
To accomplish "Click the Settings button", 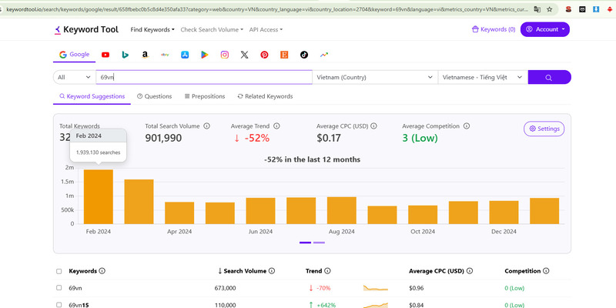I will click(x=544, y=129).
